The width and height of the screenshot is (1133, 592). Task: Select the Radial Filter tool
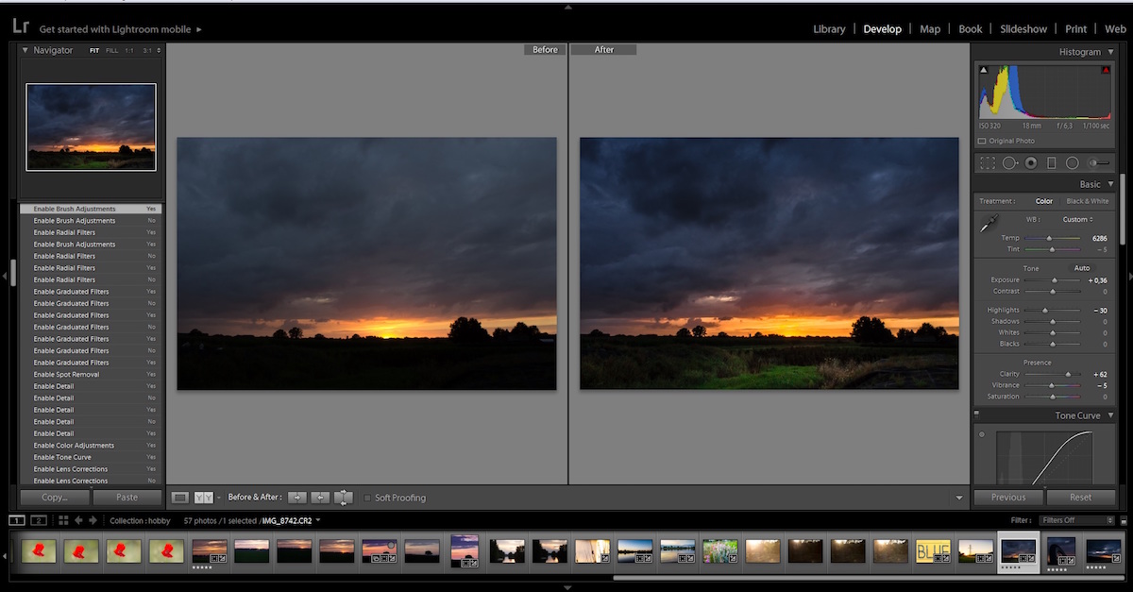click(1072, 162)
